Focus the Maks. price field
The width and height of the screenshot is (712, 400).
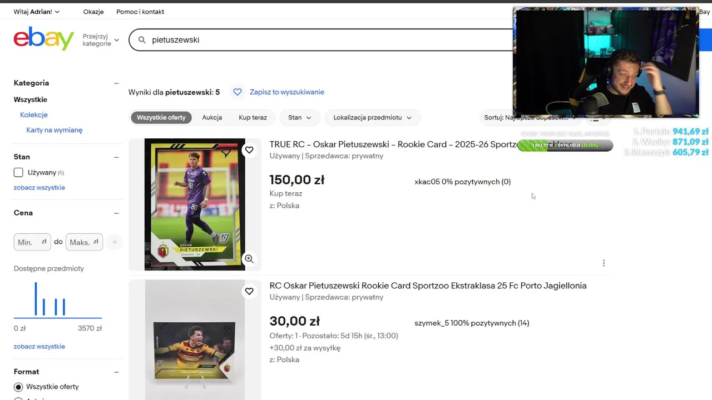pyautogui.click(x=84, y=242)
